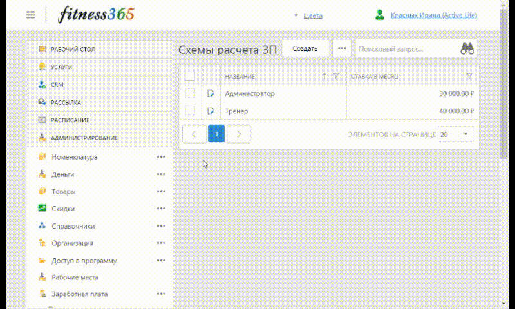Open the CRM menu section
Image resolution: width=515 pixels, height=309 pixels.
tap(100, 84)
